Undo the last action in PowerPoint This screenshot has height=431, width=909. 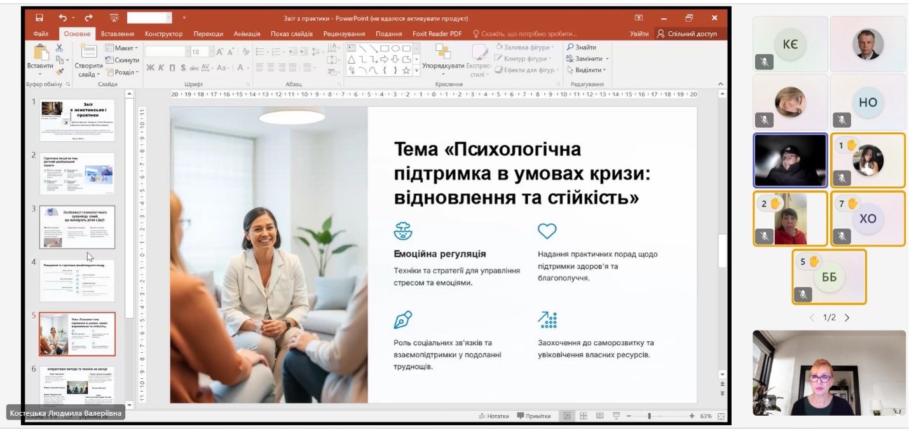(62, 18)
